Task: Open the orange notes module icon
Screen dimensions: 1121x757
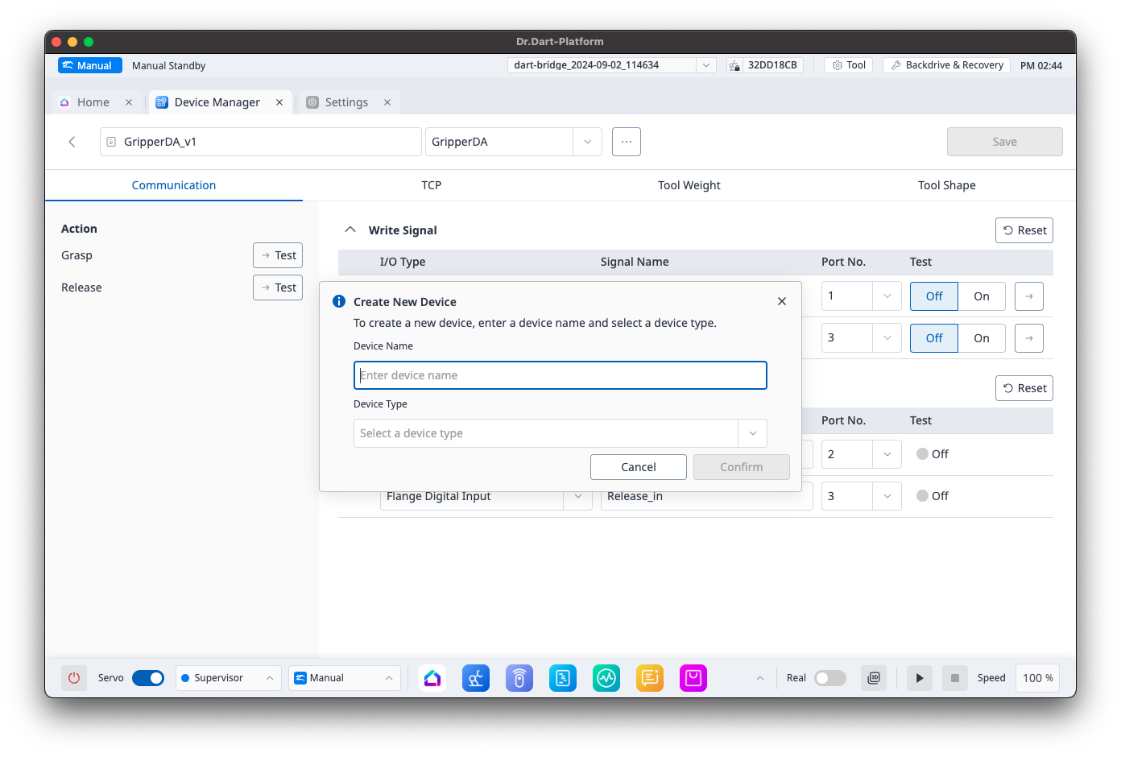Action: (x=650, y=678)
